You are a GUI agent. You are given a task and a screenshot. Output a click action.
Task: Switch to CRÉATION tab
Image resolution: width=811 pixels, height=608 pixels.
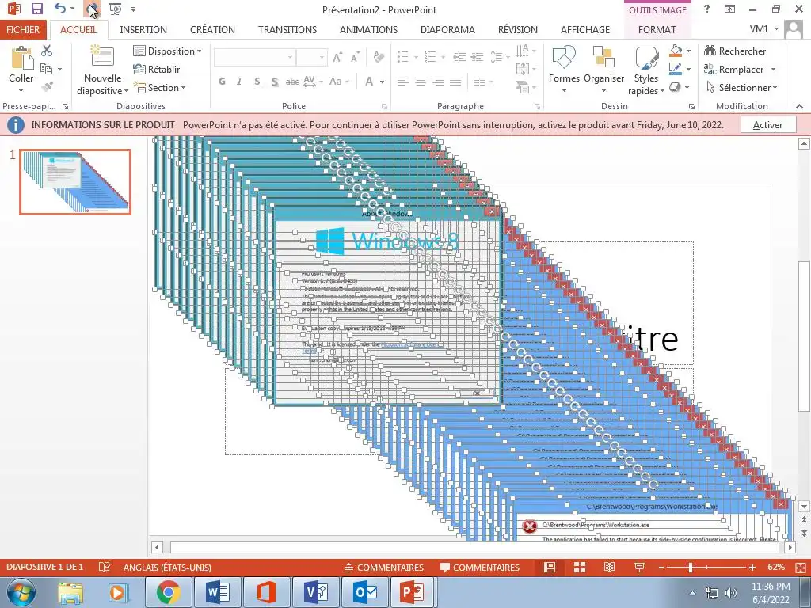(212, 29)
